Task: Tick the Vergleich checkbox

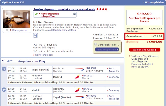Action: click(x=96, y=44)
